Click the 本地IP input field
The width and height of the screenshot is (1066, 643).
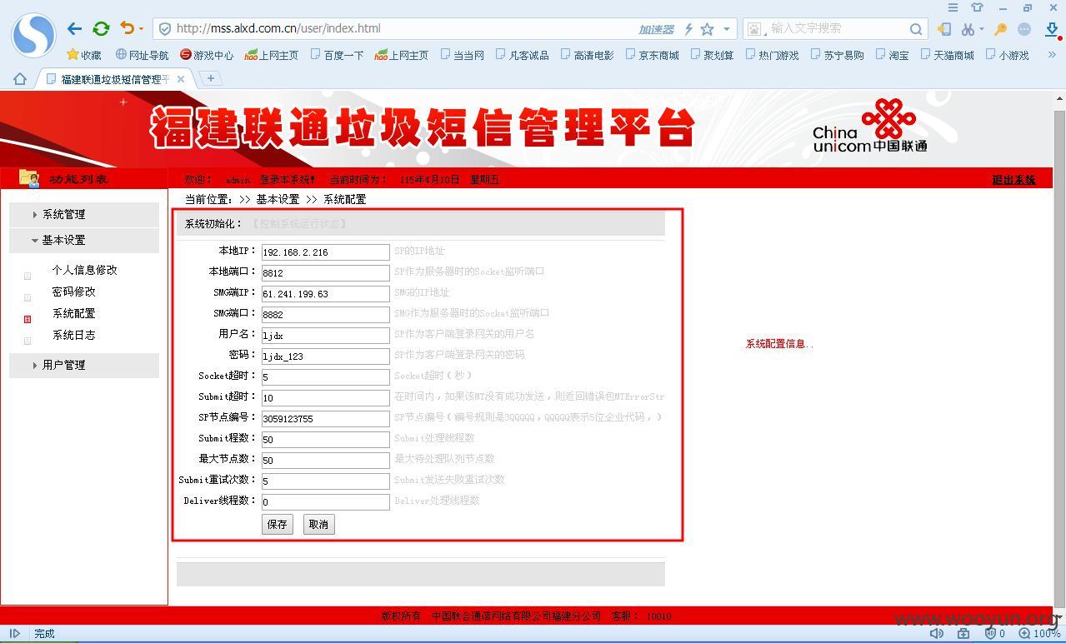326,252
